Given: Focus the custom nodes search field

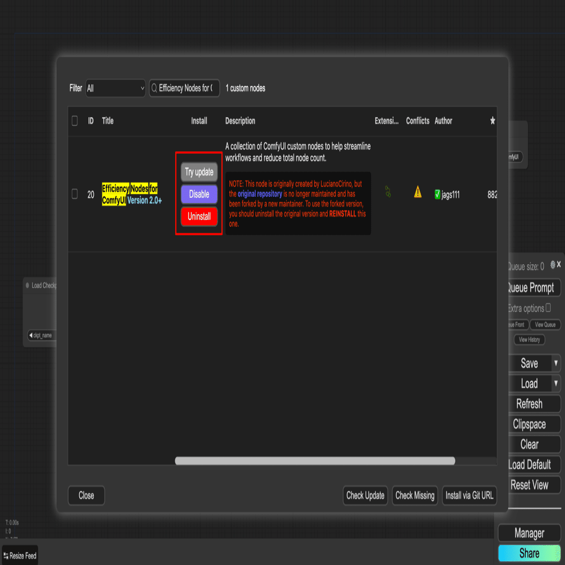Looking at the screenshot, I should point(185,88).
